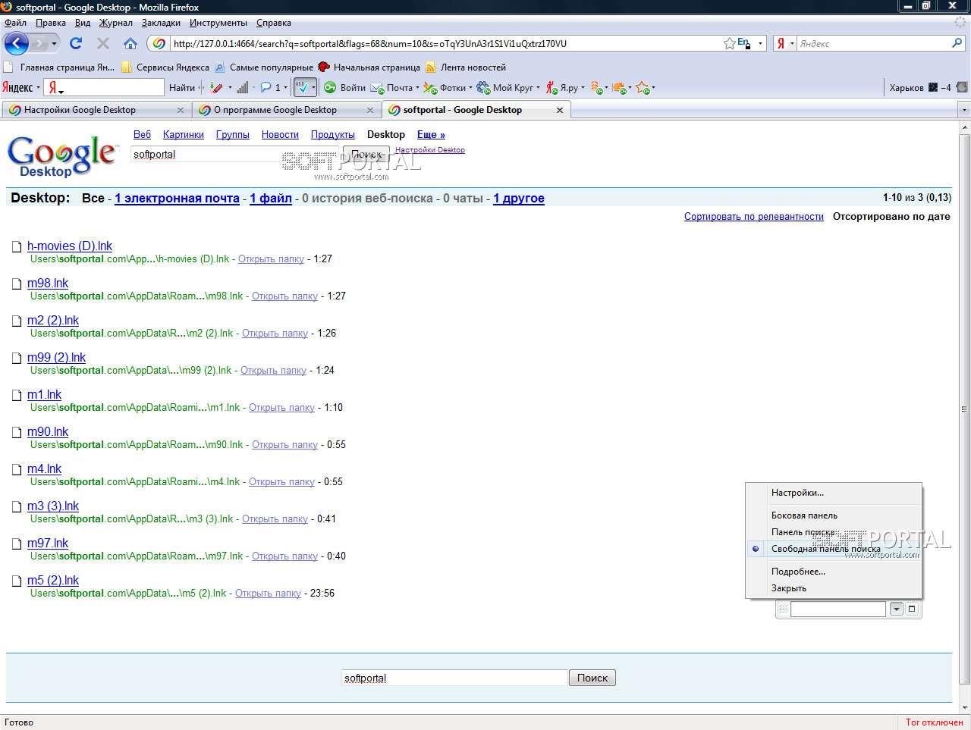The image size is (971, 730).
Task: Open the Настройки Desktop link
Action: point(430,150)
